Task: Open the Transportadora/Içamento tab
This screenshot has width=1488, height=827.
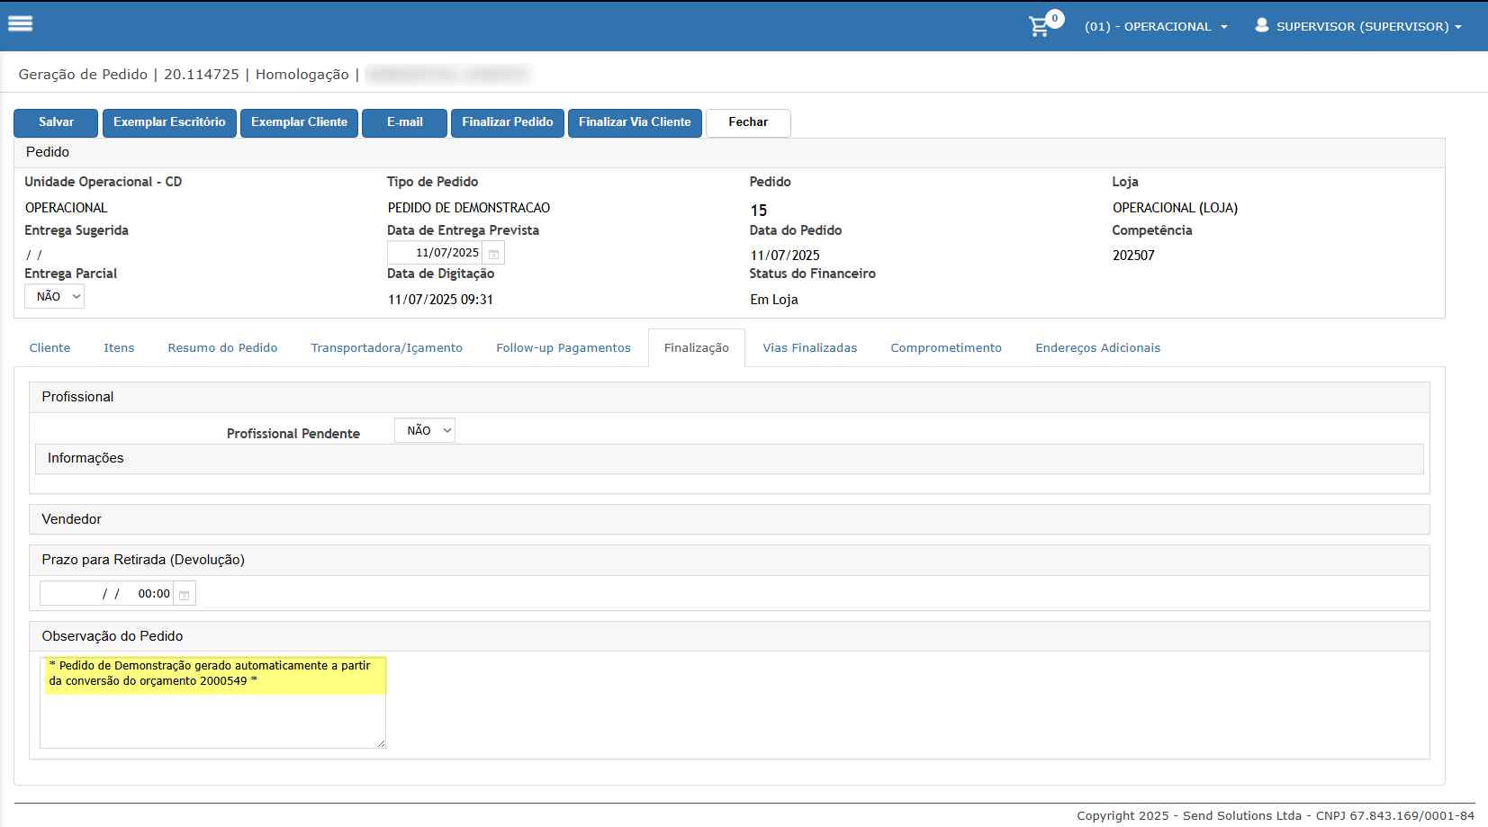Action: [387, 348]
